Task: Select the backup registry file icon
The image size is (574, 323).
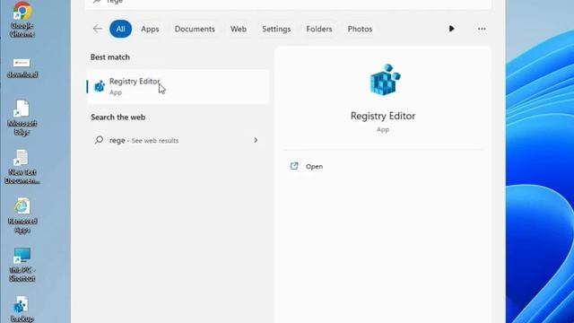Action: pyautogui.click(x=22, y=310)
